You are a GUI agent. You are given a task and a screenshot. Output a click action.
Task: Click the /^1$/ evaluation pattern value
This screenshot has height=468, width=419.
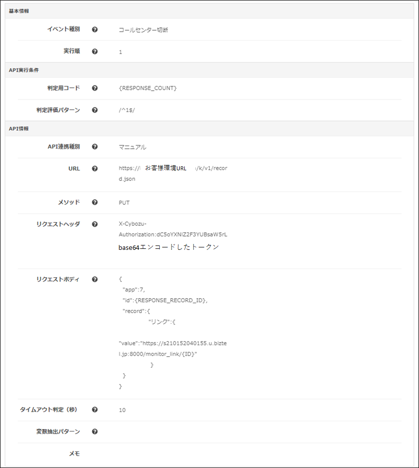(127, 110)
